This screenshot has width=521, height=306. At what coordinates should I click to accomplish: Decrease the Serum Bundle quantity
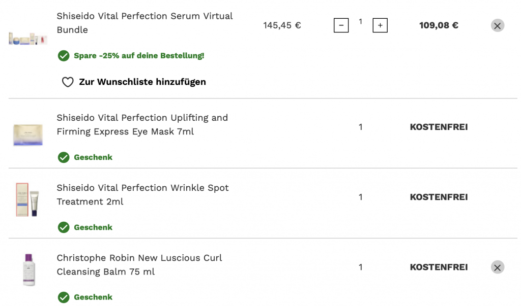[341, 25]
